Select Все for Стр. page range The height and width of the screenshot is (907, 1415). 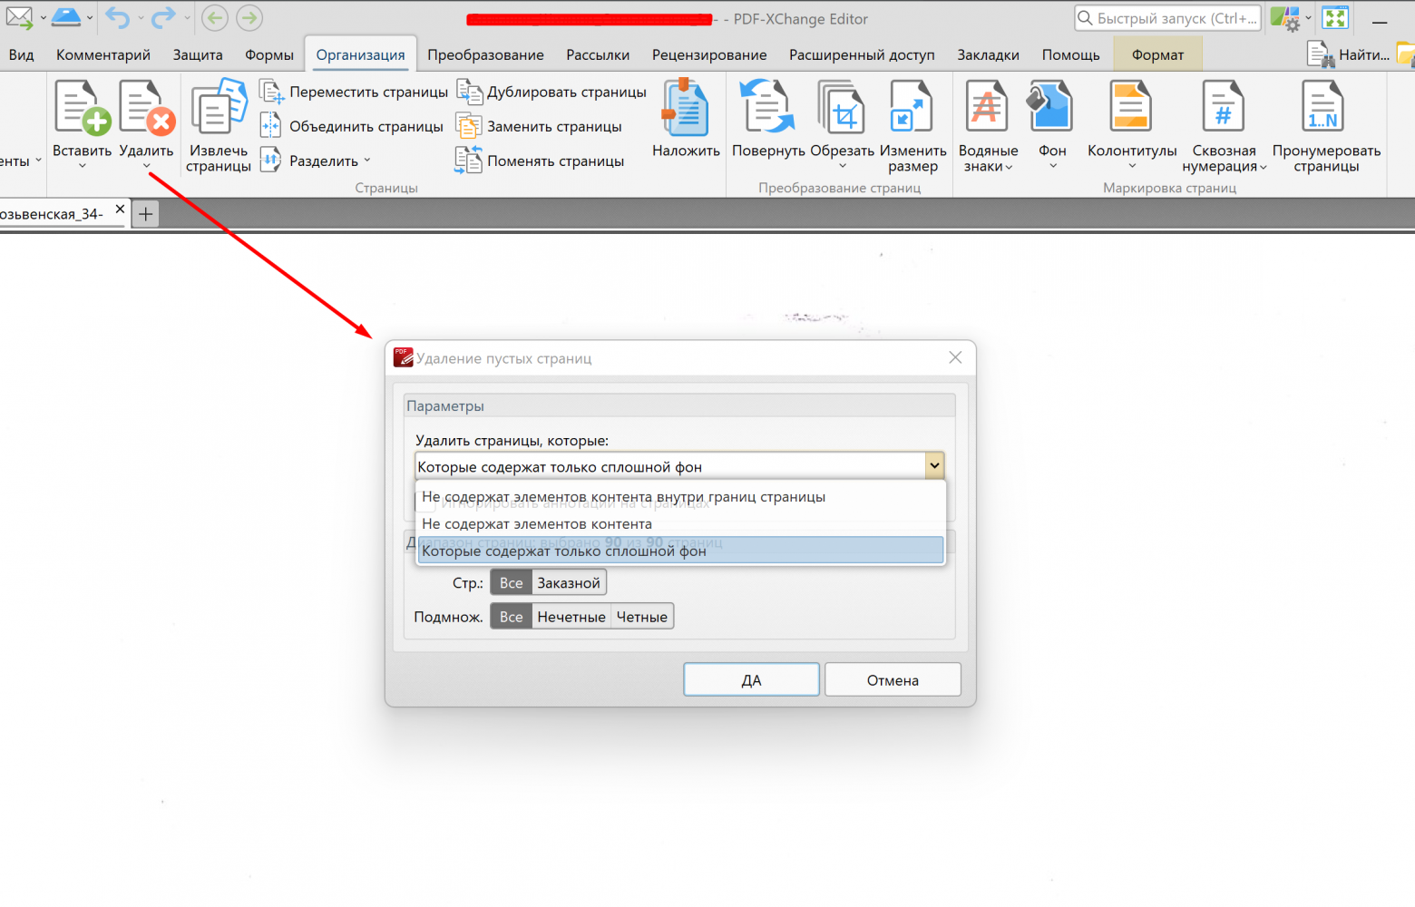[x=512, y=582]
